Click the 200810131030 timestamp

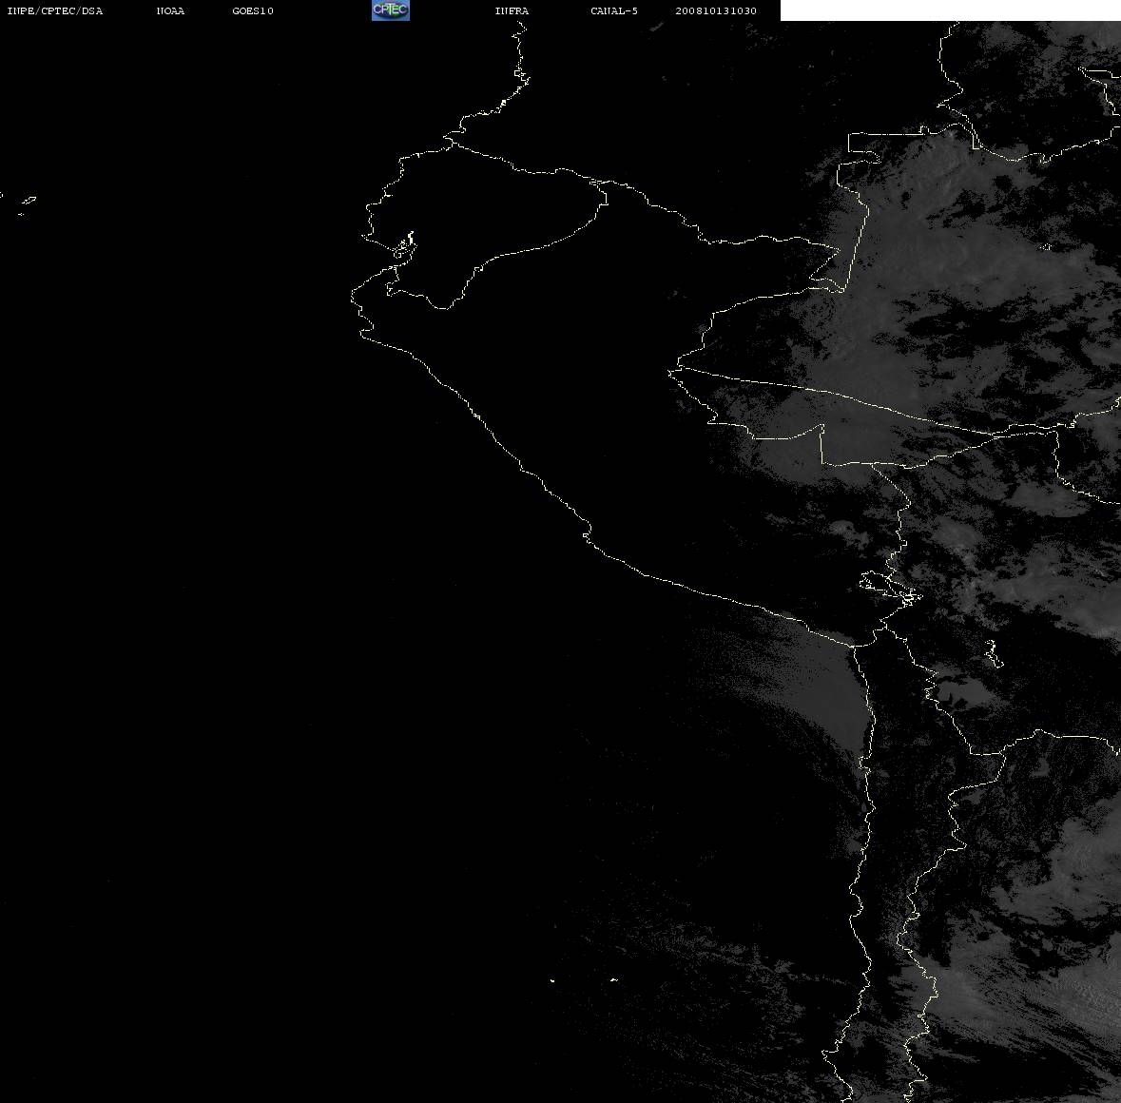tap(716, 10)
